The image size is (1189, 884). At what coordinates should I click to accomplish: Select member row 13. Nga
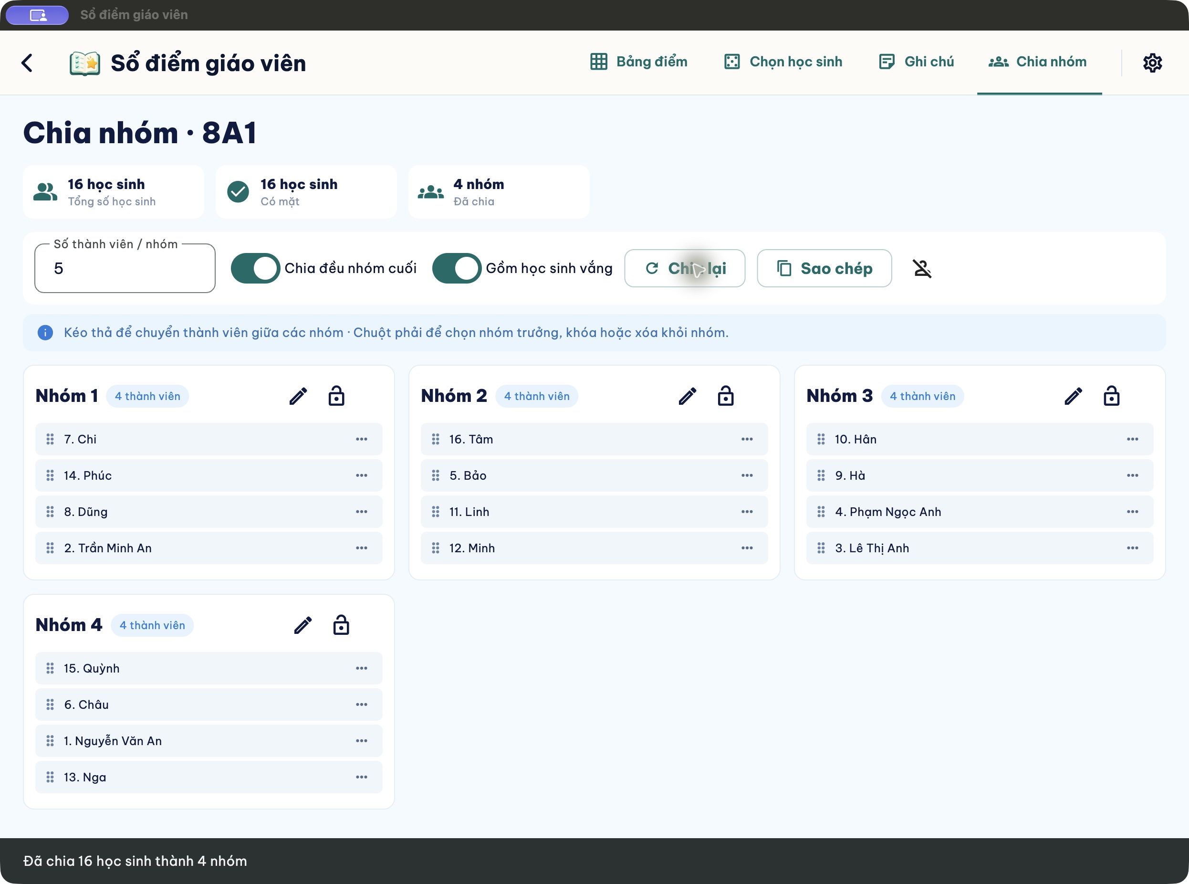[209, 777]
